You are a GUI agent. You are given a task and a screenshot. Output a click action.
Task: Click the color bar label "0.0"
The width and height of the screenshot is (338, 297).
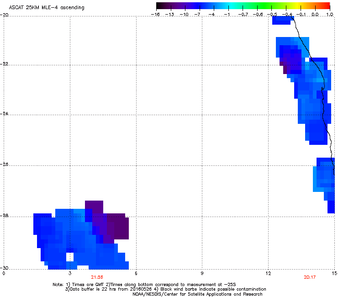click(x=315, y=15)
